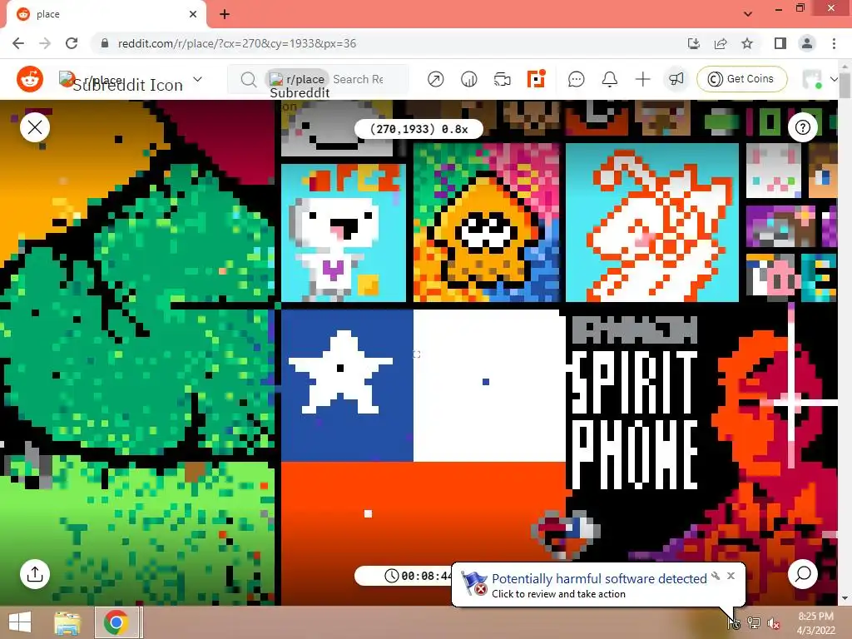Open the Reddit home logo
852x639 pixels.
pyautogui.click(x=30, y=79)
